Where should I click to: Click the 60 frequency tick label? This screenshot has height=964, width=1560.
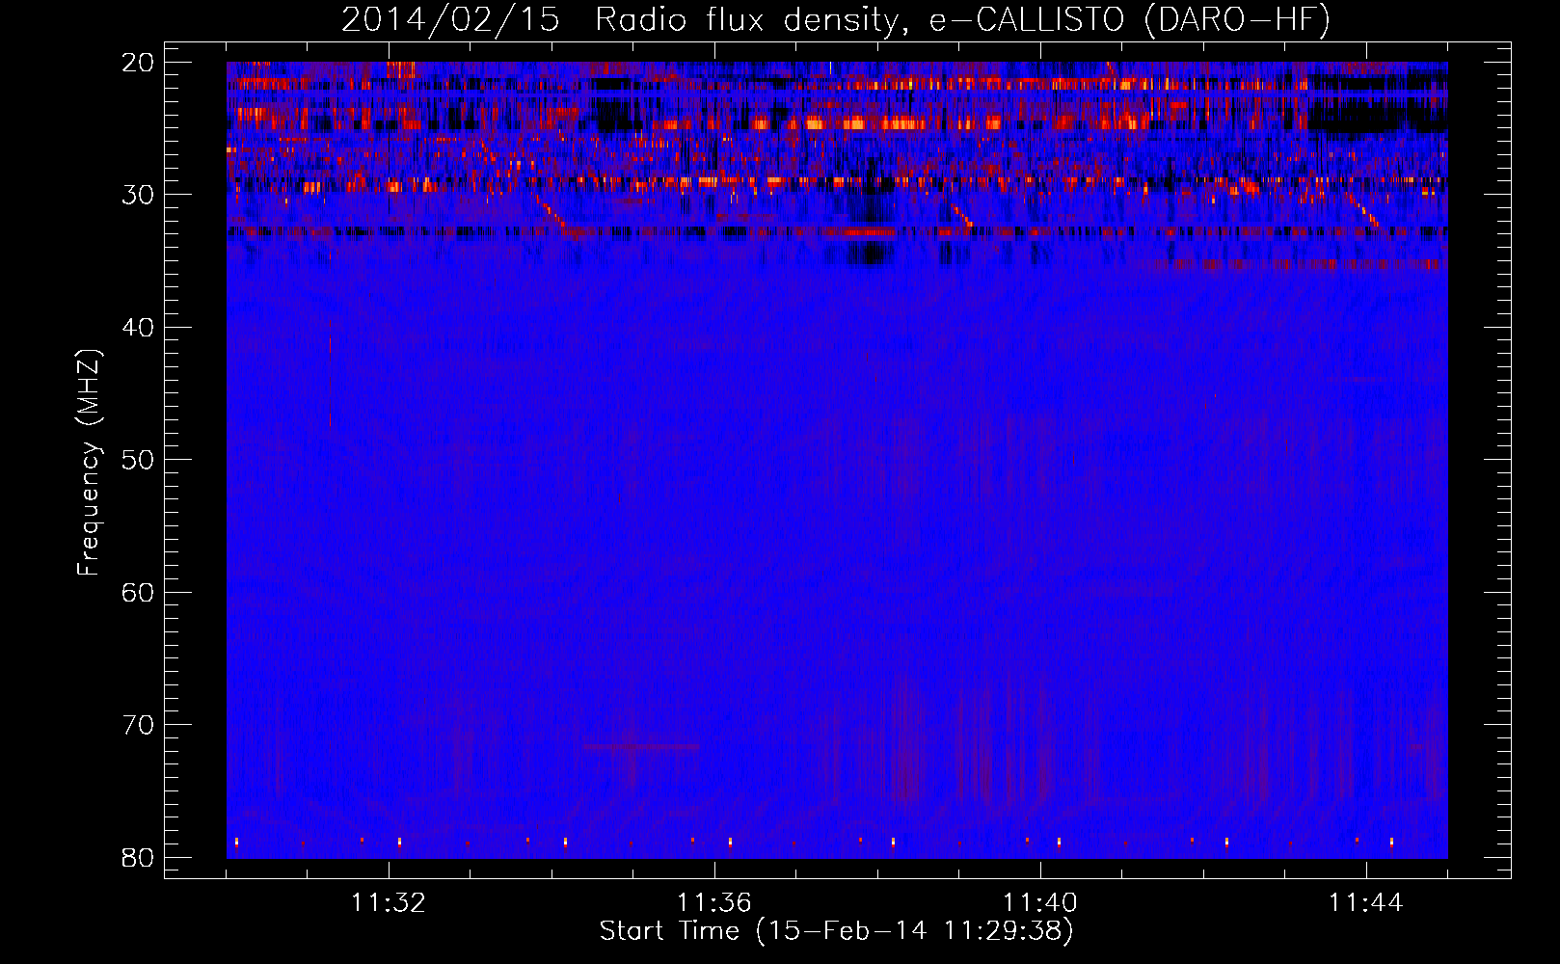pyautogui.click(x=138, y=592)
